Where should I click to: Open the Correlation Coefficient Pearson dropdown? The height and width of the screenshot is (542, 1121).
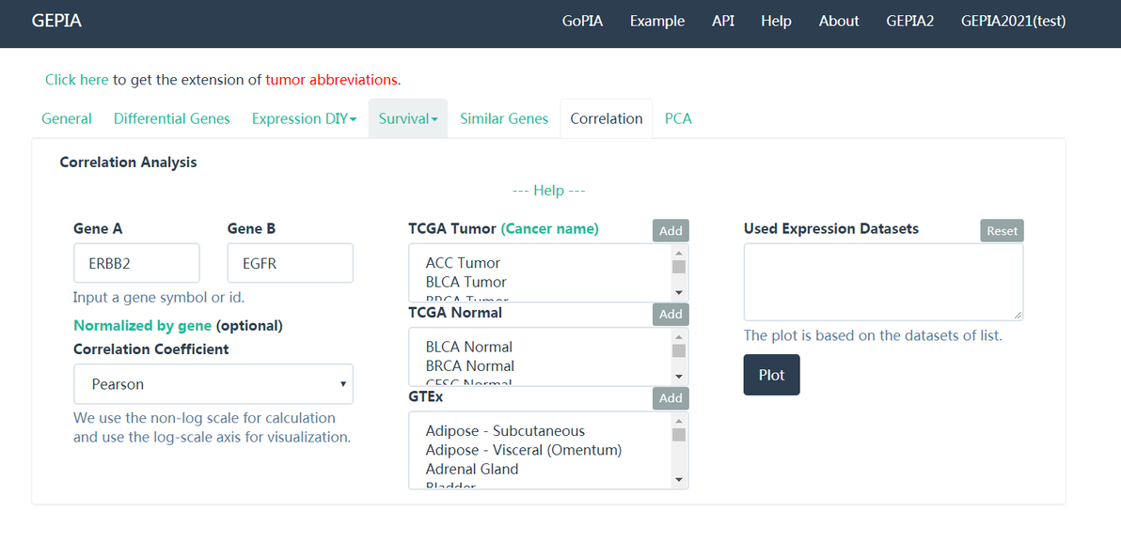click(213, 384)
